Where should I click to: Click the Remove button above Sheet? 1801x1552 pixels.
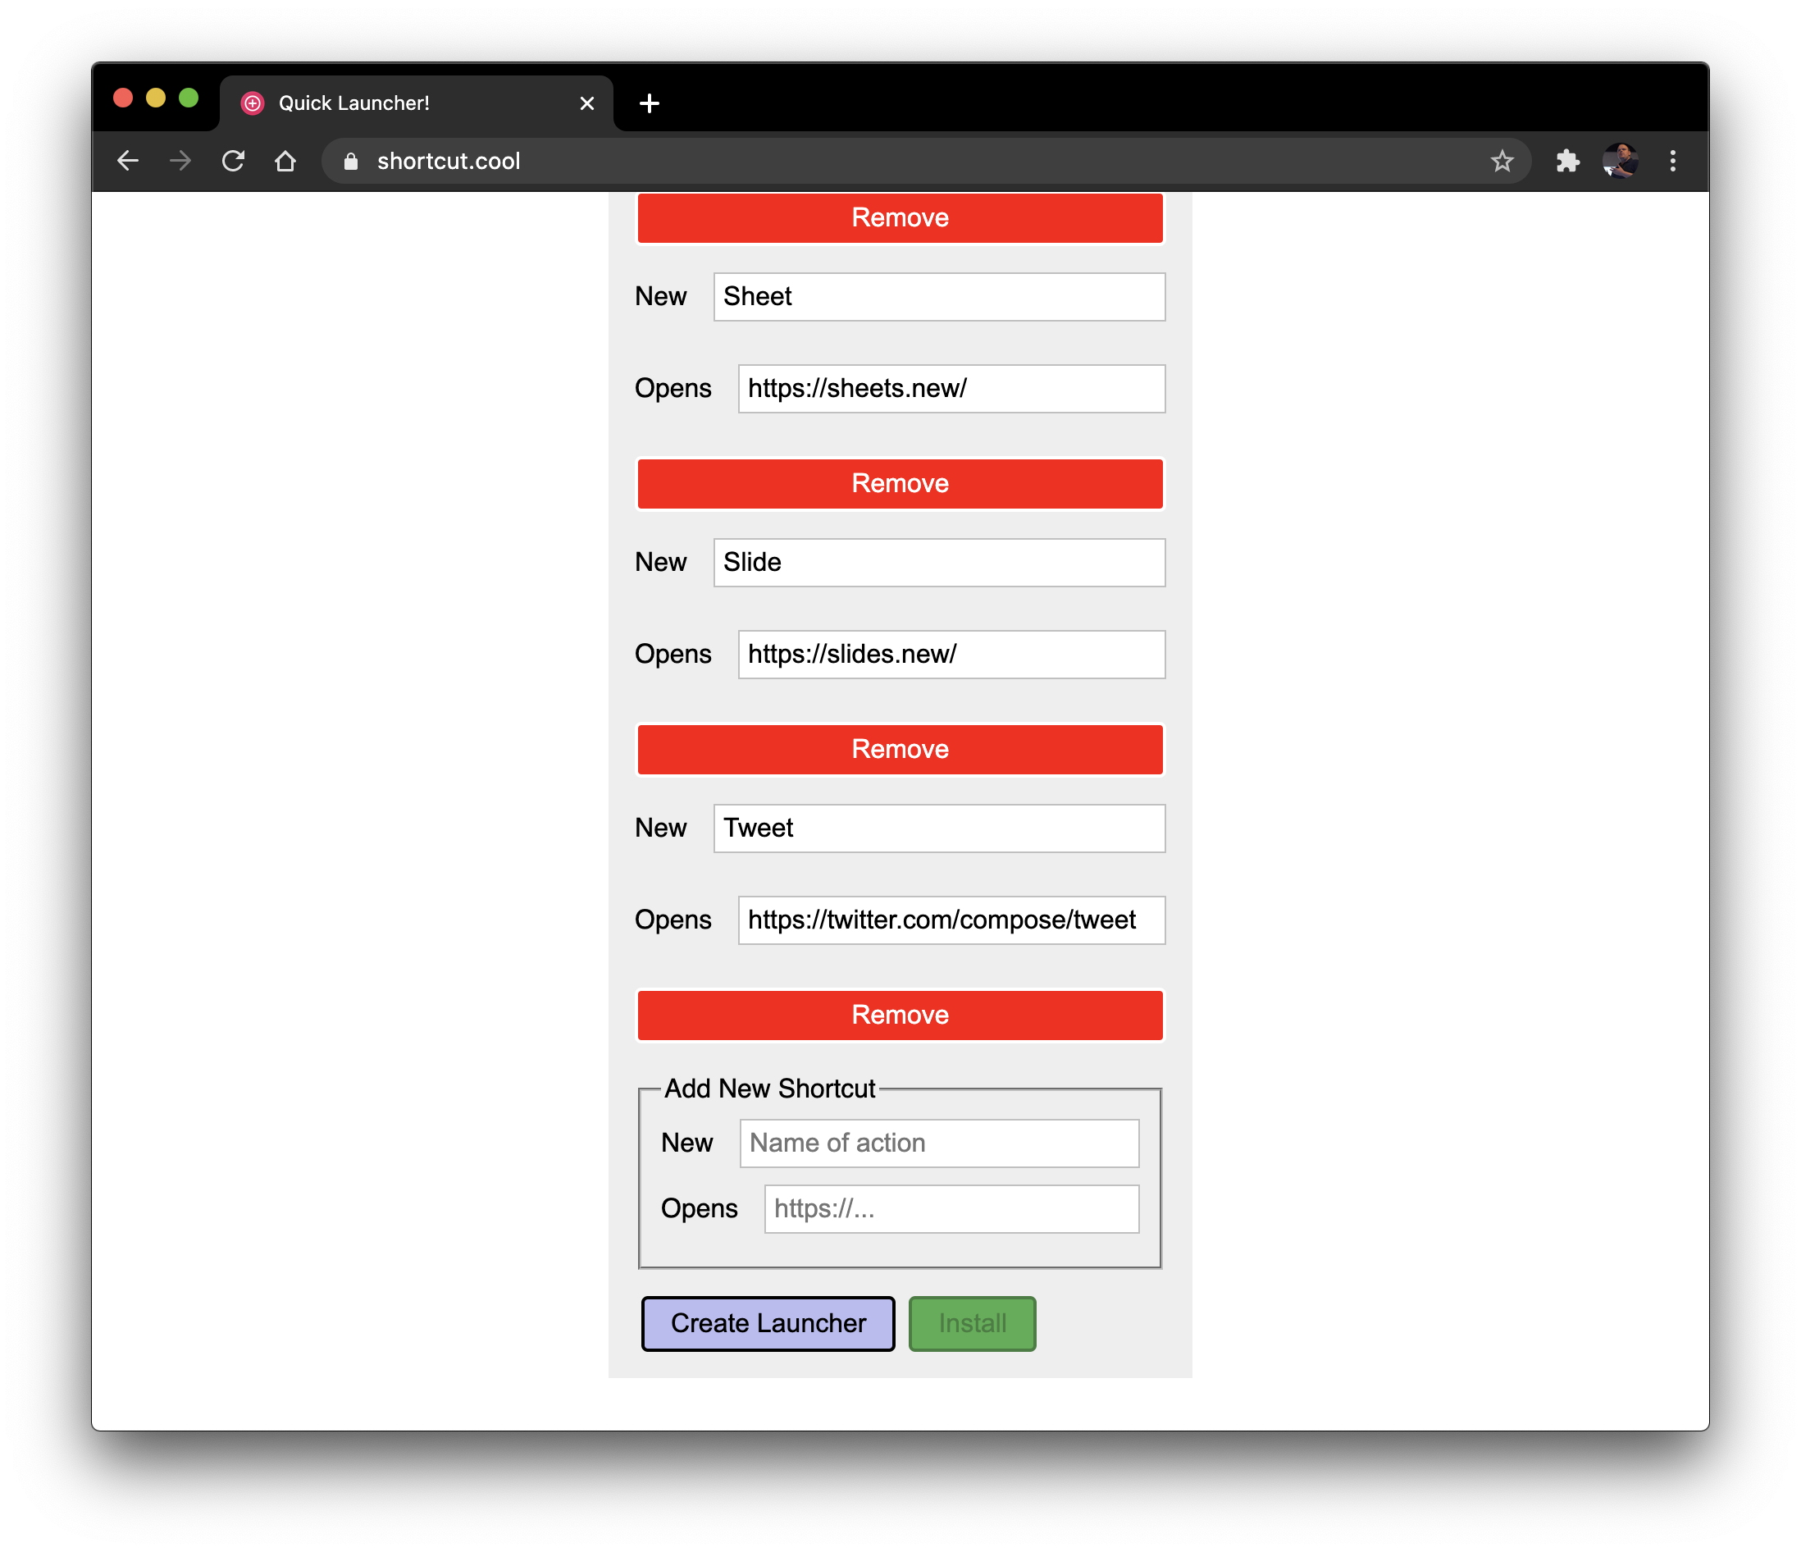coord(900,218)
